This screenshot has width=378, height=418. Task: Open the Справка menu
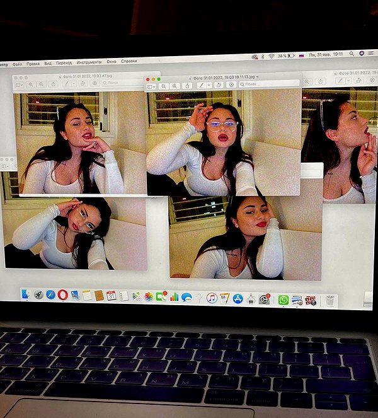click(129, 61)
